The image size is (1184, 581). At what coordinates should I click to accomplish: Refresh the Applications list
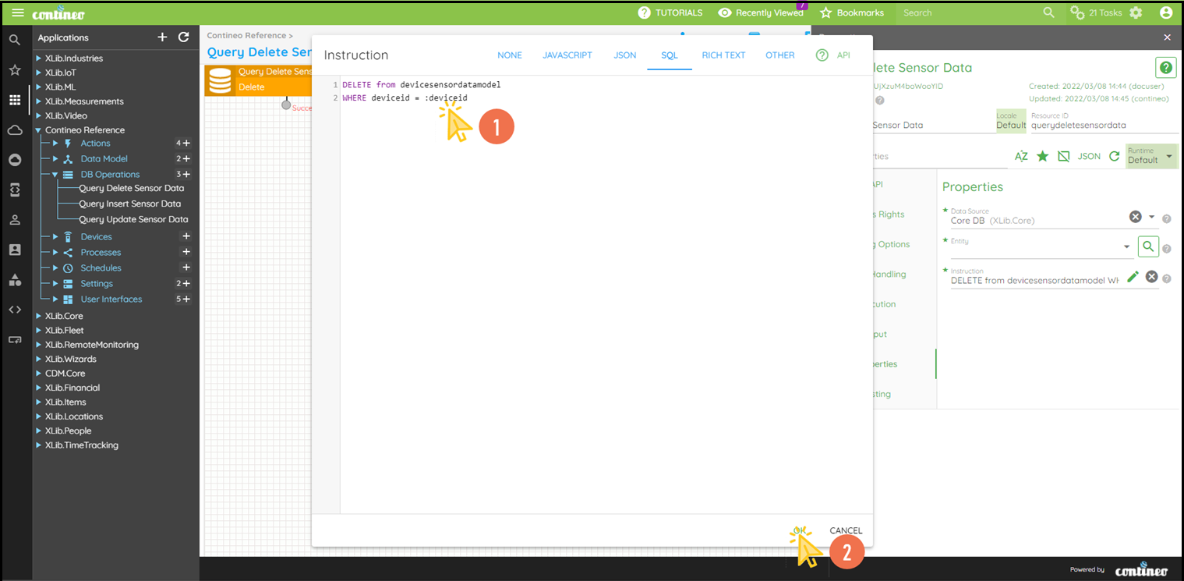tap(184, 37)
